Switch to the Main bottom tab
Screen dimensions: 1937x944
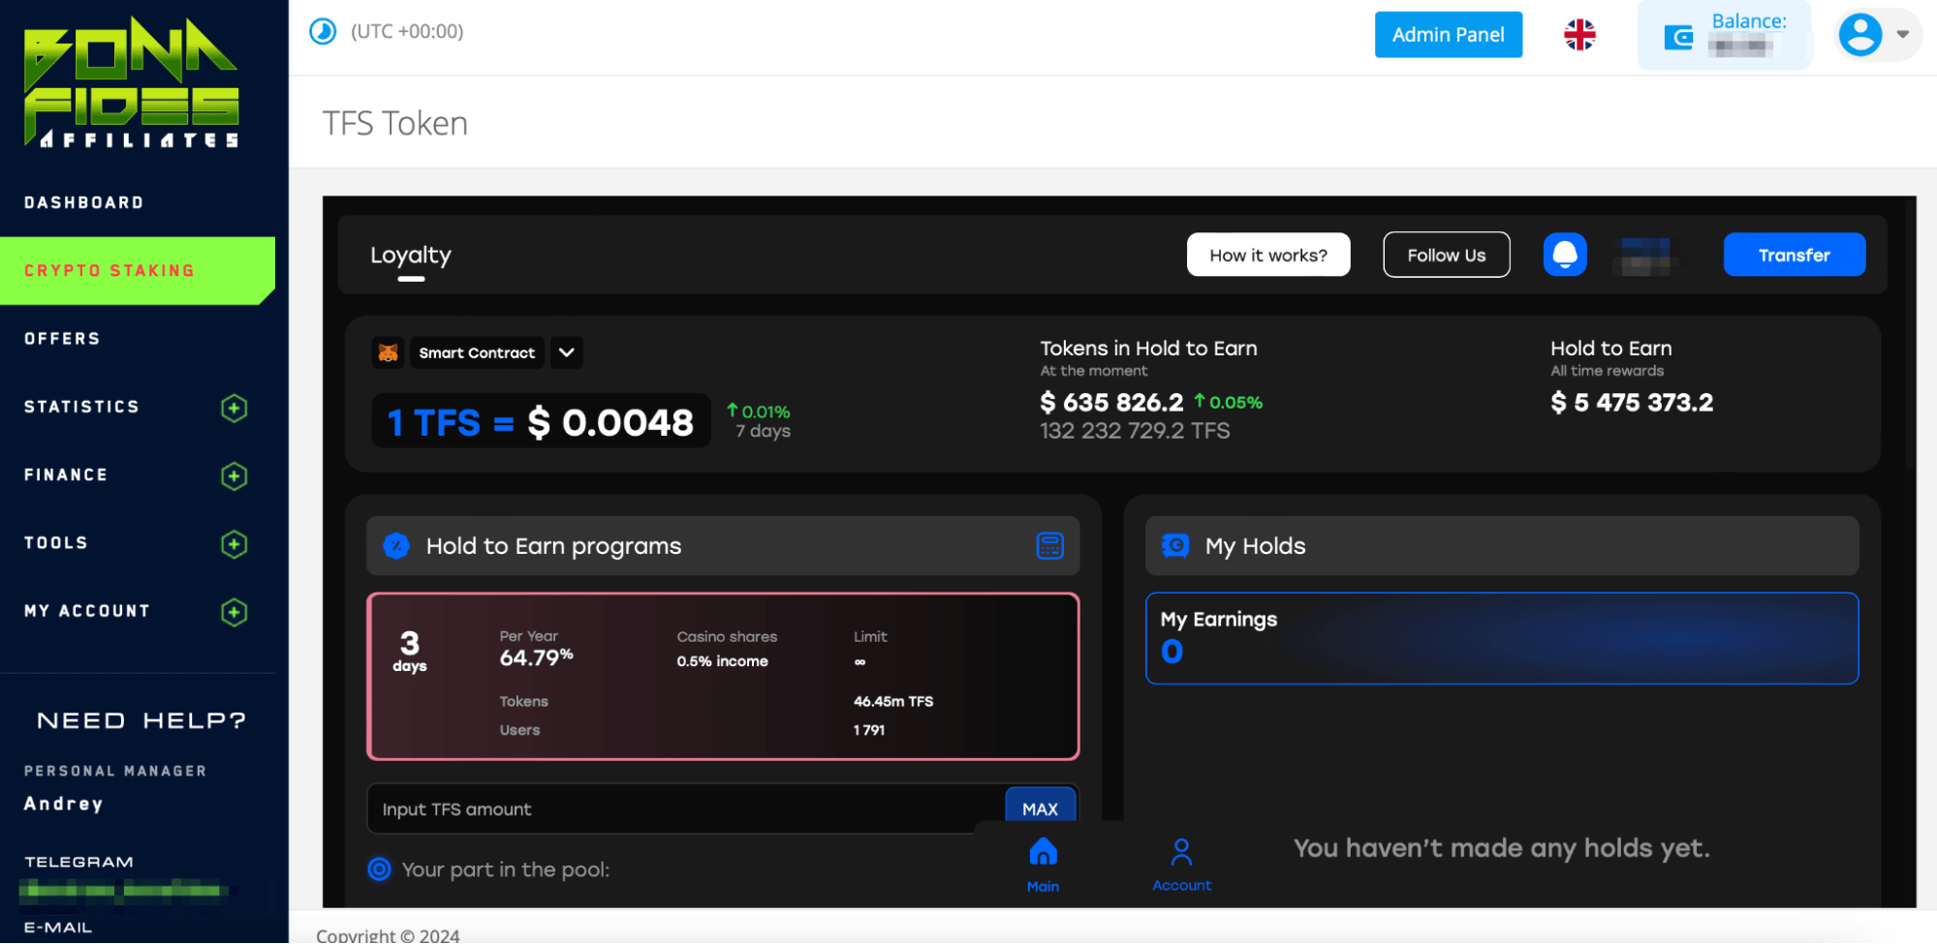[x=1043, y=864]
